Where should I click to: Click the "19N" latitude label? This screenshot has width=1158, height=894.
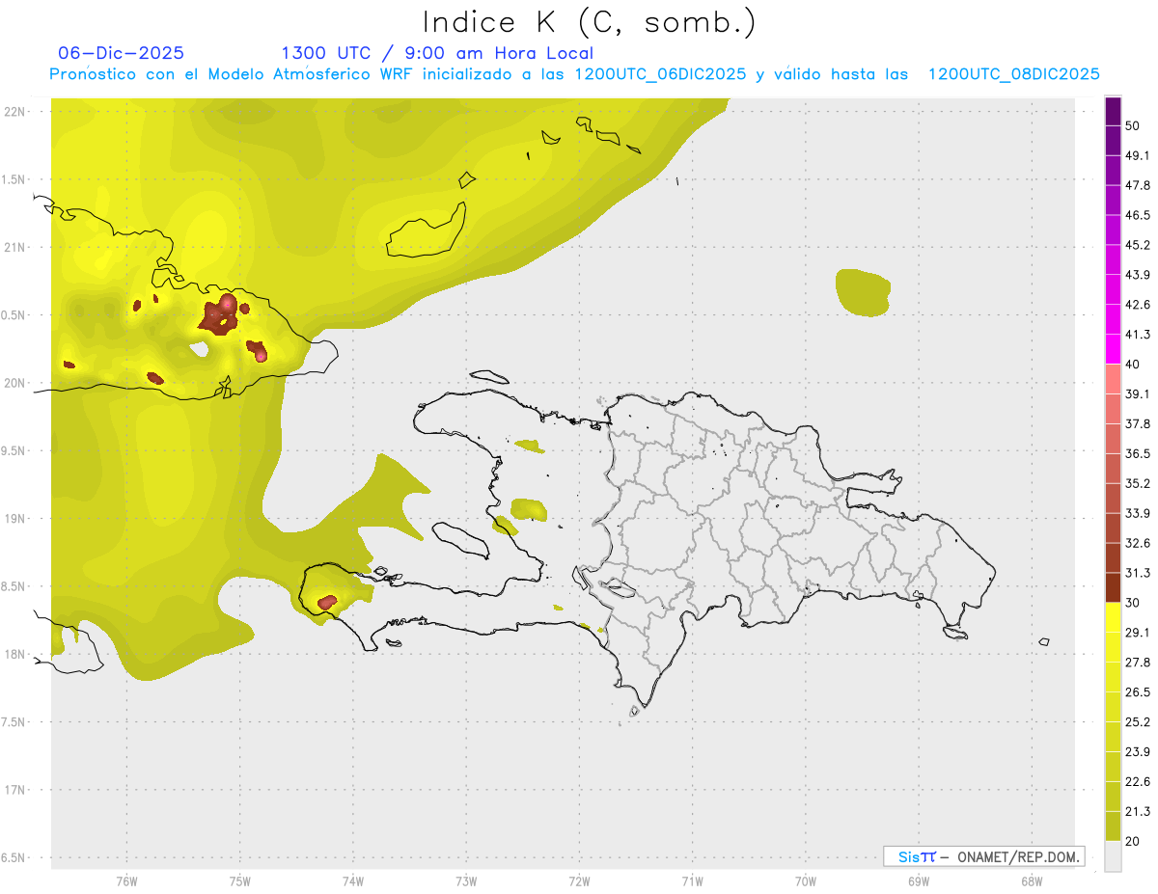click(x=14, y=518)
